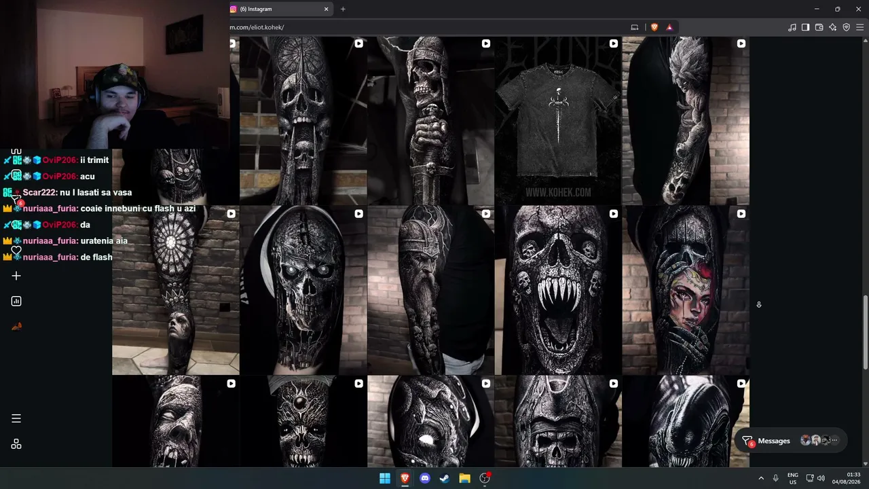Open Instagram Create plus icon in sidebar
The width and height of the screenshot is (869, 489).
16,276
